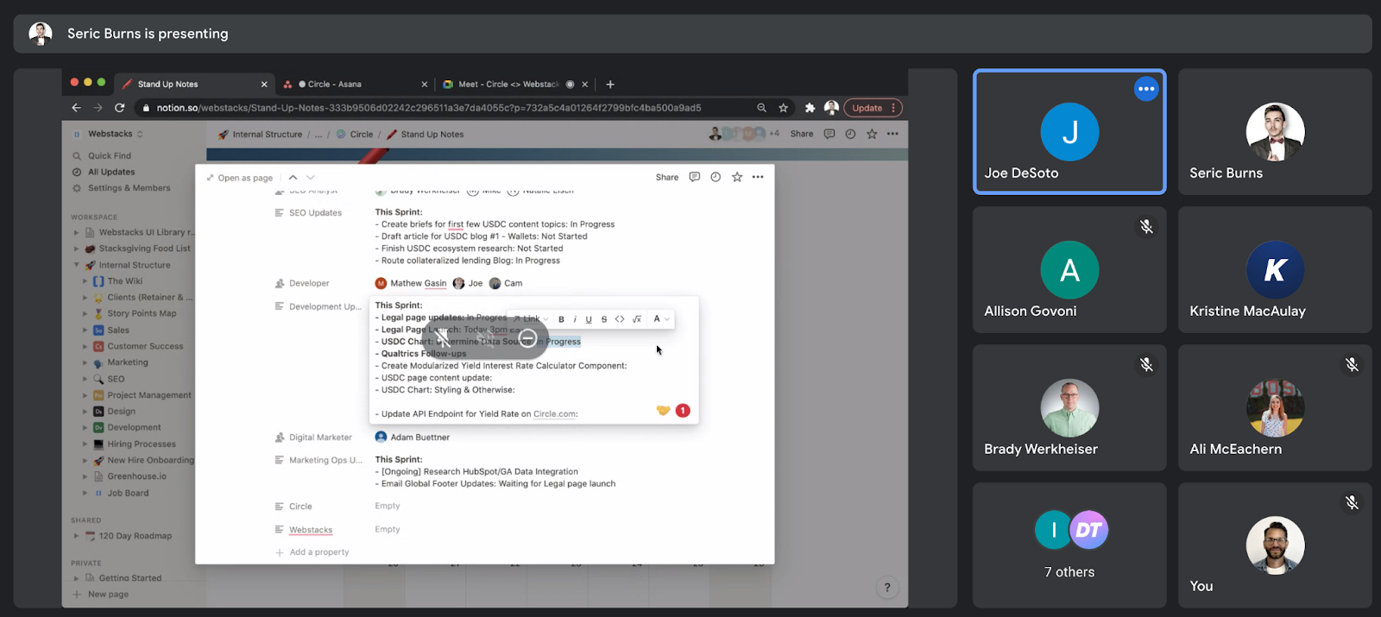Open Circle.com link in notes

coord(555,414)
